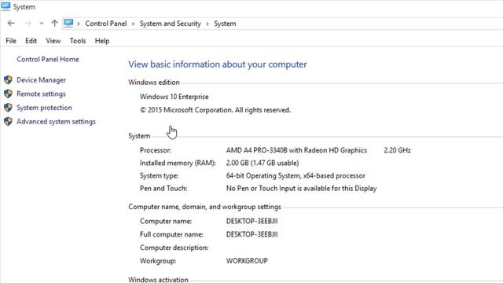Open the recent locations dropdown arrow
503x283 pixels.
pyautogui.click(x=42, y=24)
